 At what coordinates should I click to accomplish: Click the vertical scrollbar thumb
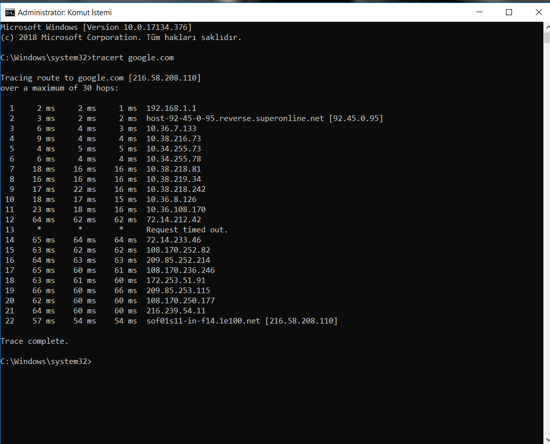546,38
